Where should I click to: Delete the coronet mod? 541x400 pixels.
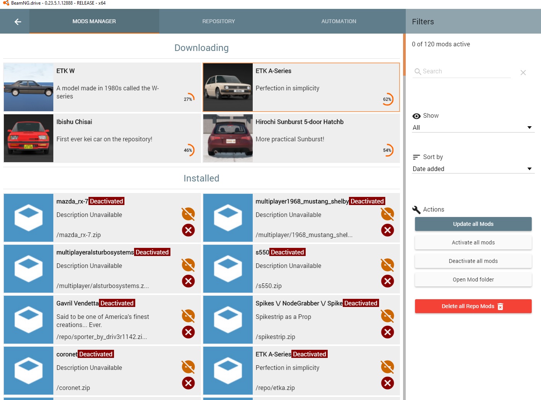coord(188,383)
